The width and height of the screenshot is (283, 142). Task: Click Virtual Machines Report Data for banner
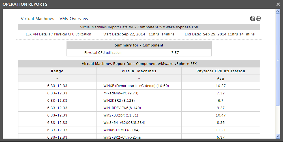click(139, 27)
